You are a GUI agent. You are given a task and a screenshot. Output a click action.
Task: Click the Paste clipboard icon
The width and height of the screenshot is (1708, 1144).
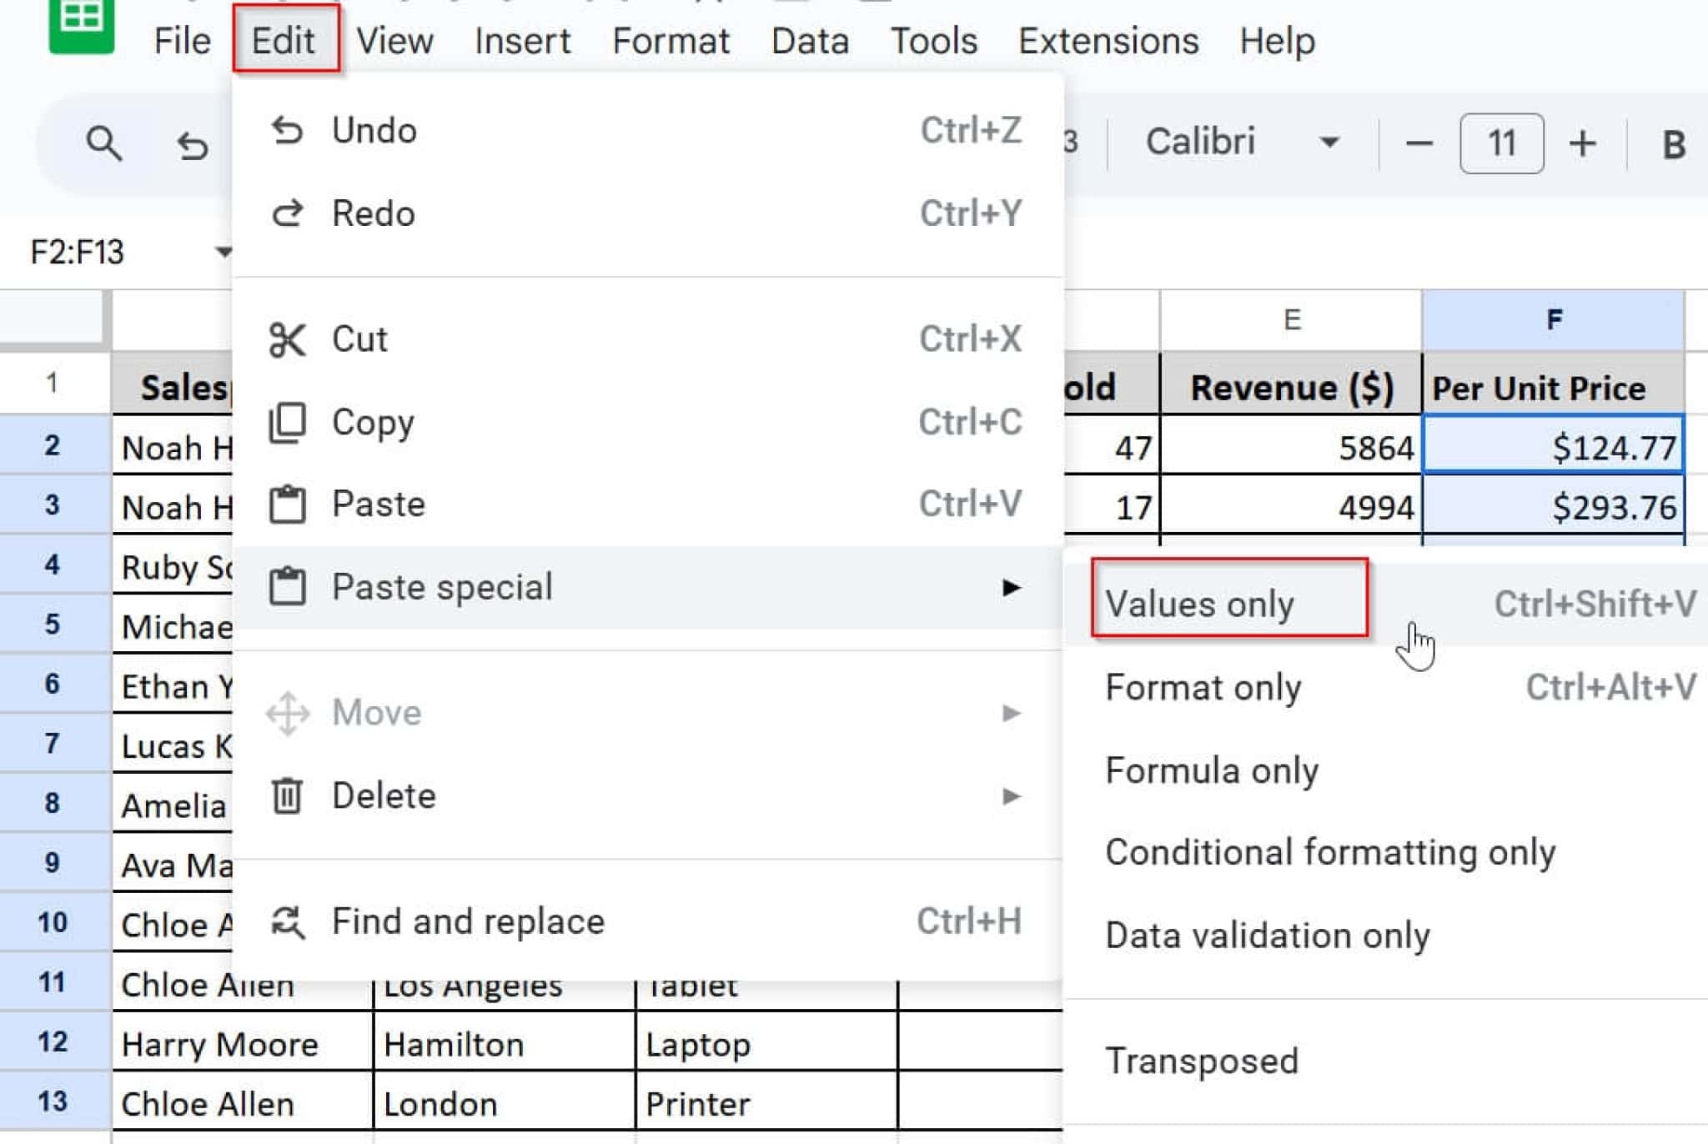coord(287,504)
